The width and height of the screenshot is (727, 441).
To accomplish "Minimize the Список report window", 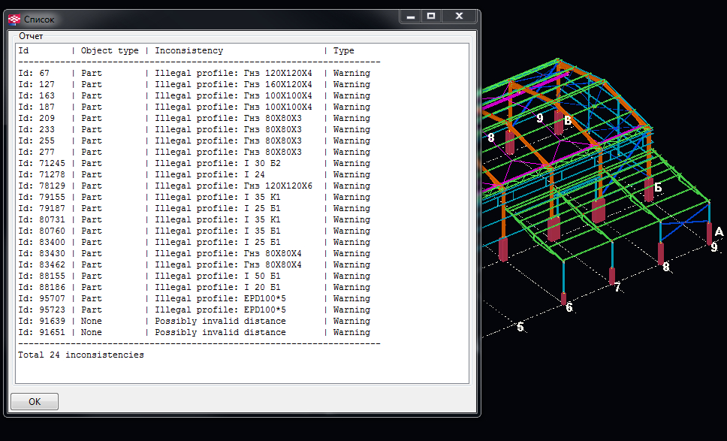I will click(409, 16).
